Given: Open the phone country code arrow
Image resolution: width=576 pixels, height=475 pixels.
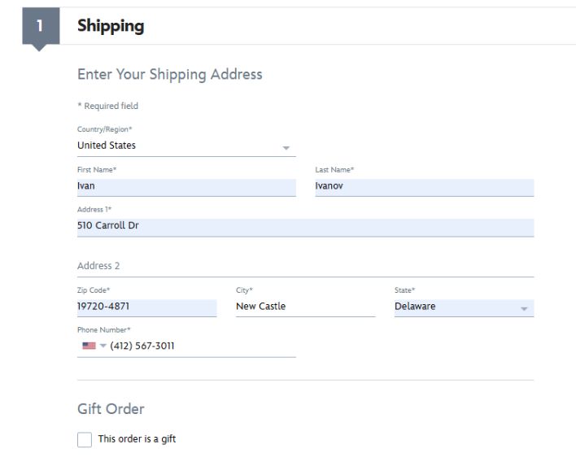Looking at the screenshot, I should [103, 346].
